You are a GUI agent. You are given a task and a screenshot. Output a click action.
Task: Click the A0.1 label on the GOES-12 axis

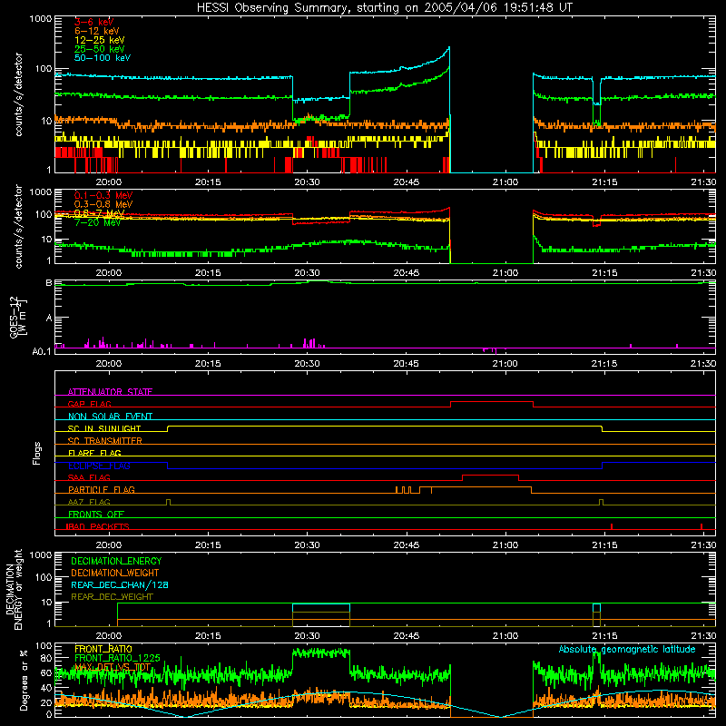click(x=42, y=352)
